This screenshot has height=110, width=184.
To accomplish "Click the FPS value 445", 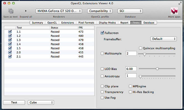I will point(81,57).
